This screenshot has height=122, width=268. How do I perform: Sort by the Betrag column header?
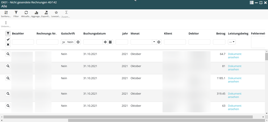pos(221,34)
